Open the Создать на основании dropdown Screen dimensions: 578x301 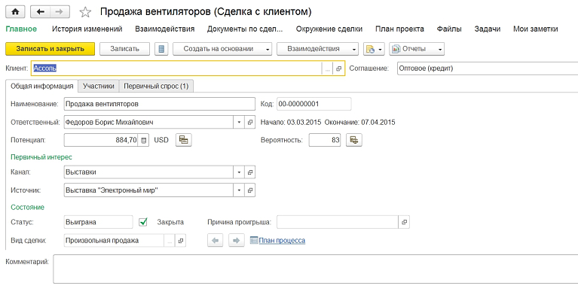223,49
